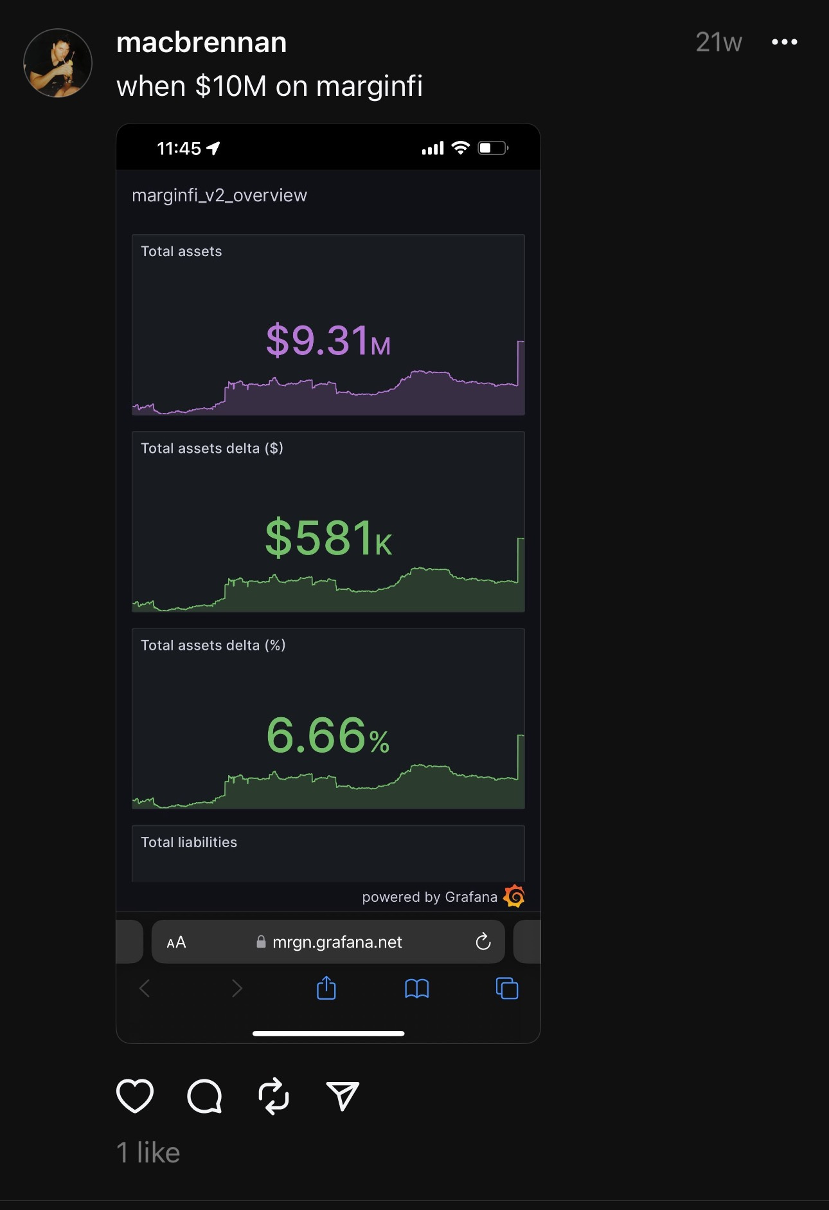Open the embedded phone screenshot image
The height and width of the screenshot is (1210, 829).
point(328,583)
